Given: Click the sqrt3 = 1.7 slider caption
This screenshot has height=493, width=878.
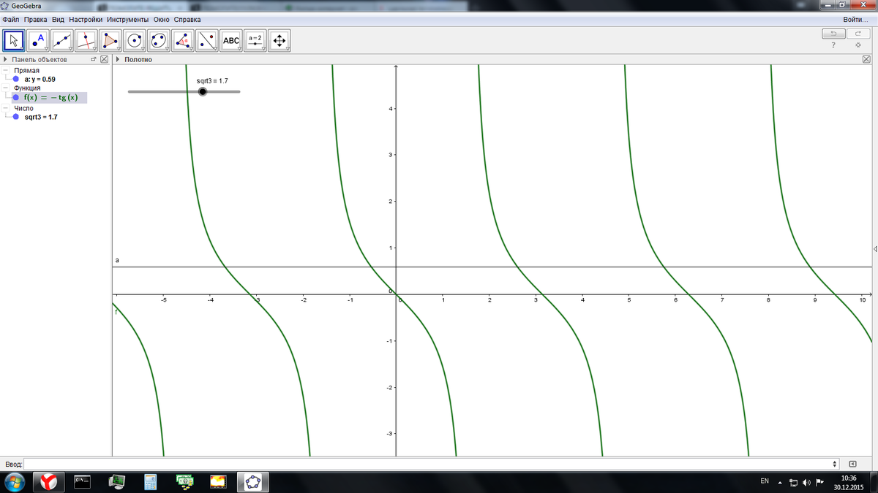Looking at the screenshot, I should point(213,80).
